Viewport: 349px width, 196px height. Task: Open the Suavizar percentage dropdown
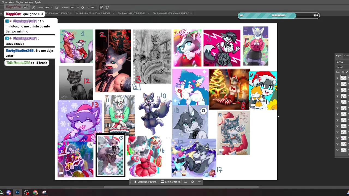point(78,8)
